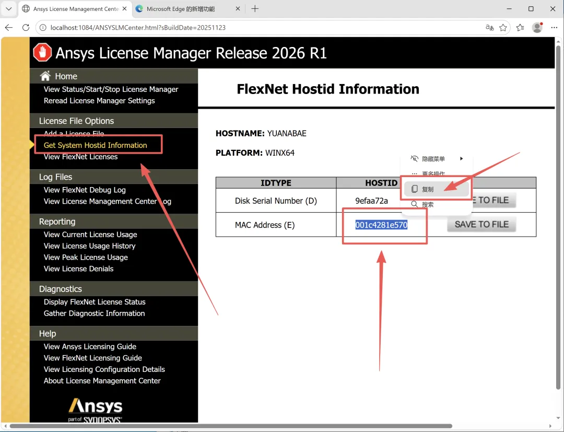
Task: Open Edge settings and more menu
Action: click(x=554, y=28)
